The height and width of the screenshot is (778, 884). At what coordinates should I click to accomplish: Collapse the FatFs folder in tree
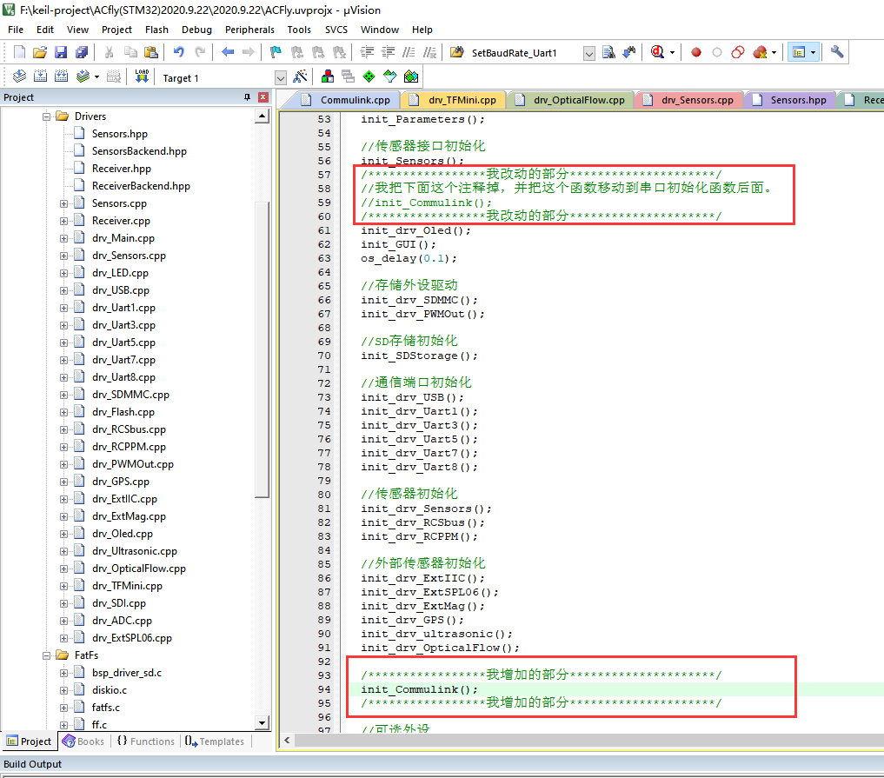click(46, 655)
